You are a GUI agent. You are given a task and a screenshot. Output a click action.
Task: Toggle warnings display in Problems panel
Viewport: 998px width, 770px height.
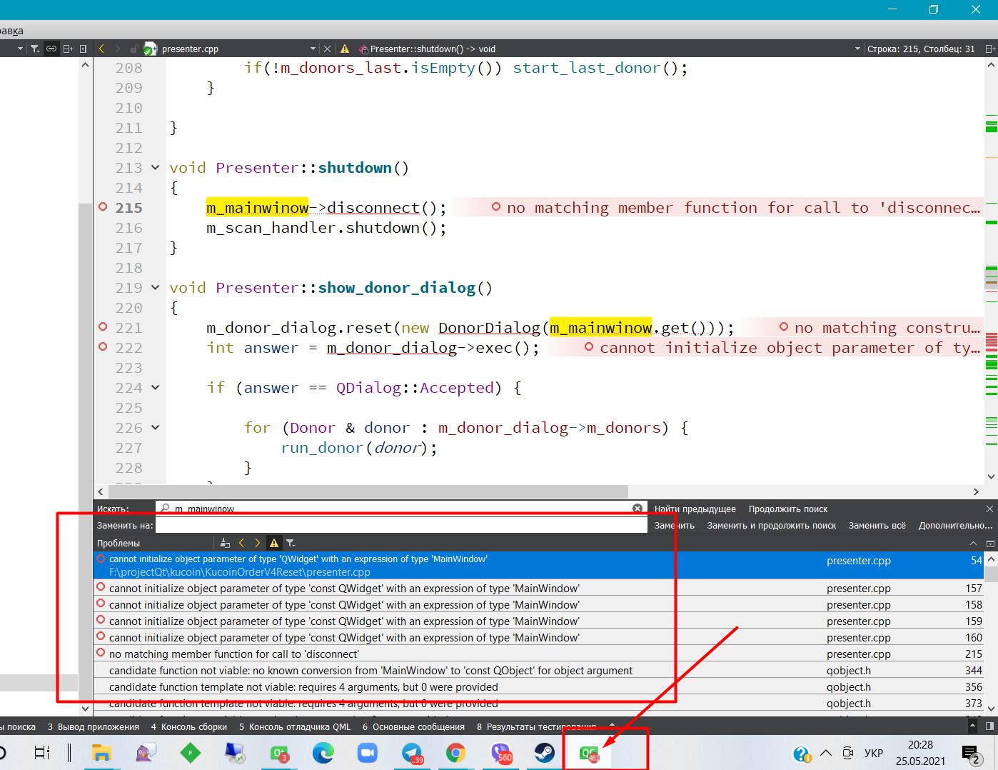pyautogui.click(x=274, y=543)
